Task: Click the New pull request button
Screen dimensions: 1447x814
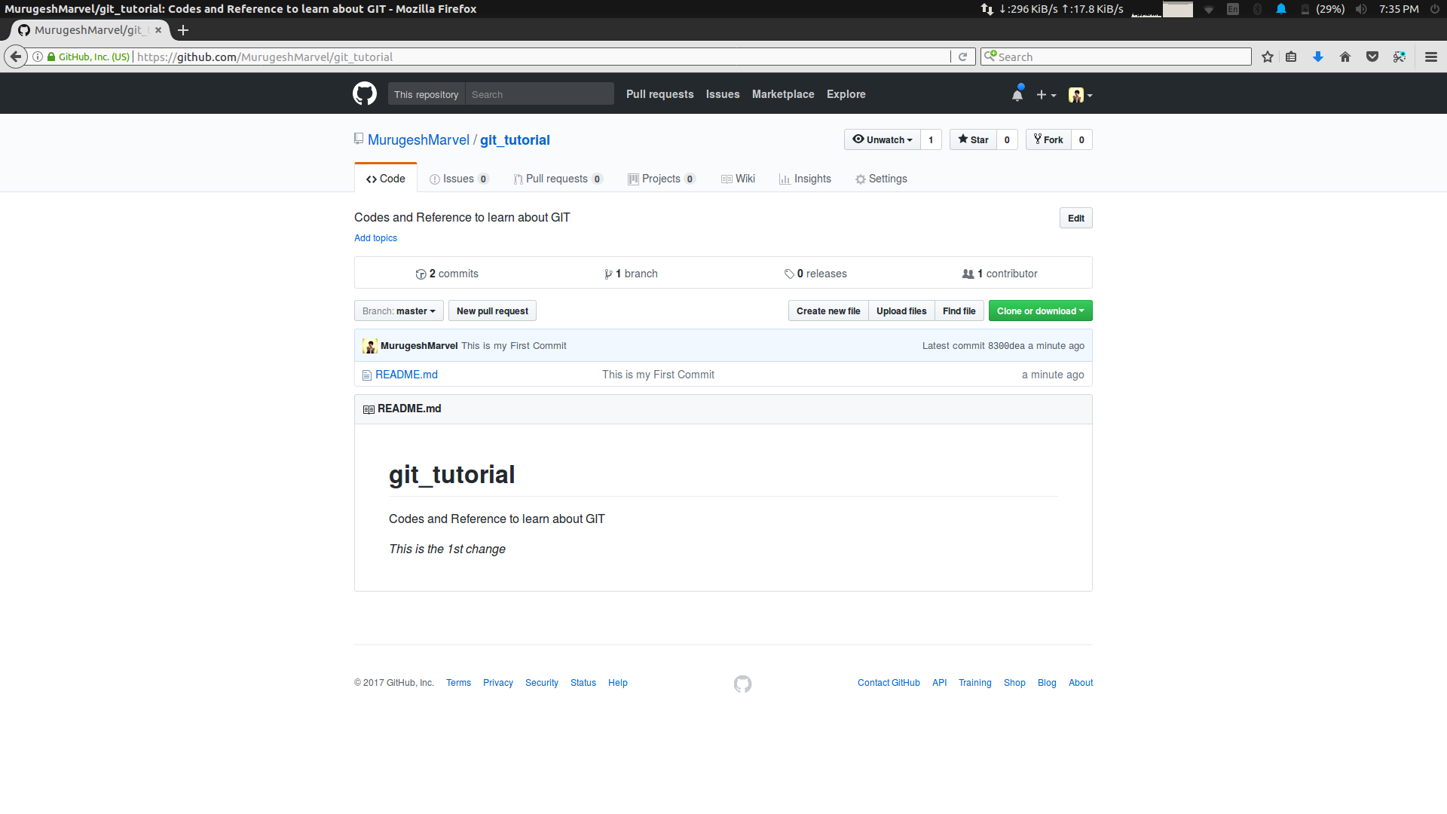Action: (493, 311)
